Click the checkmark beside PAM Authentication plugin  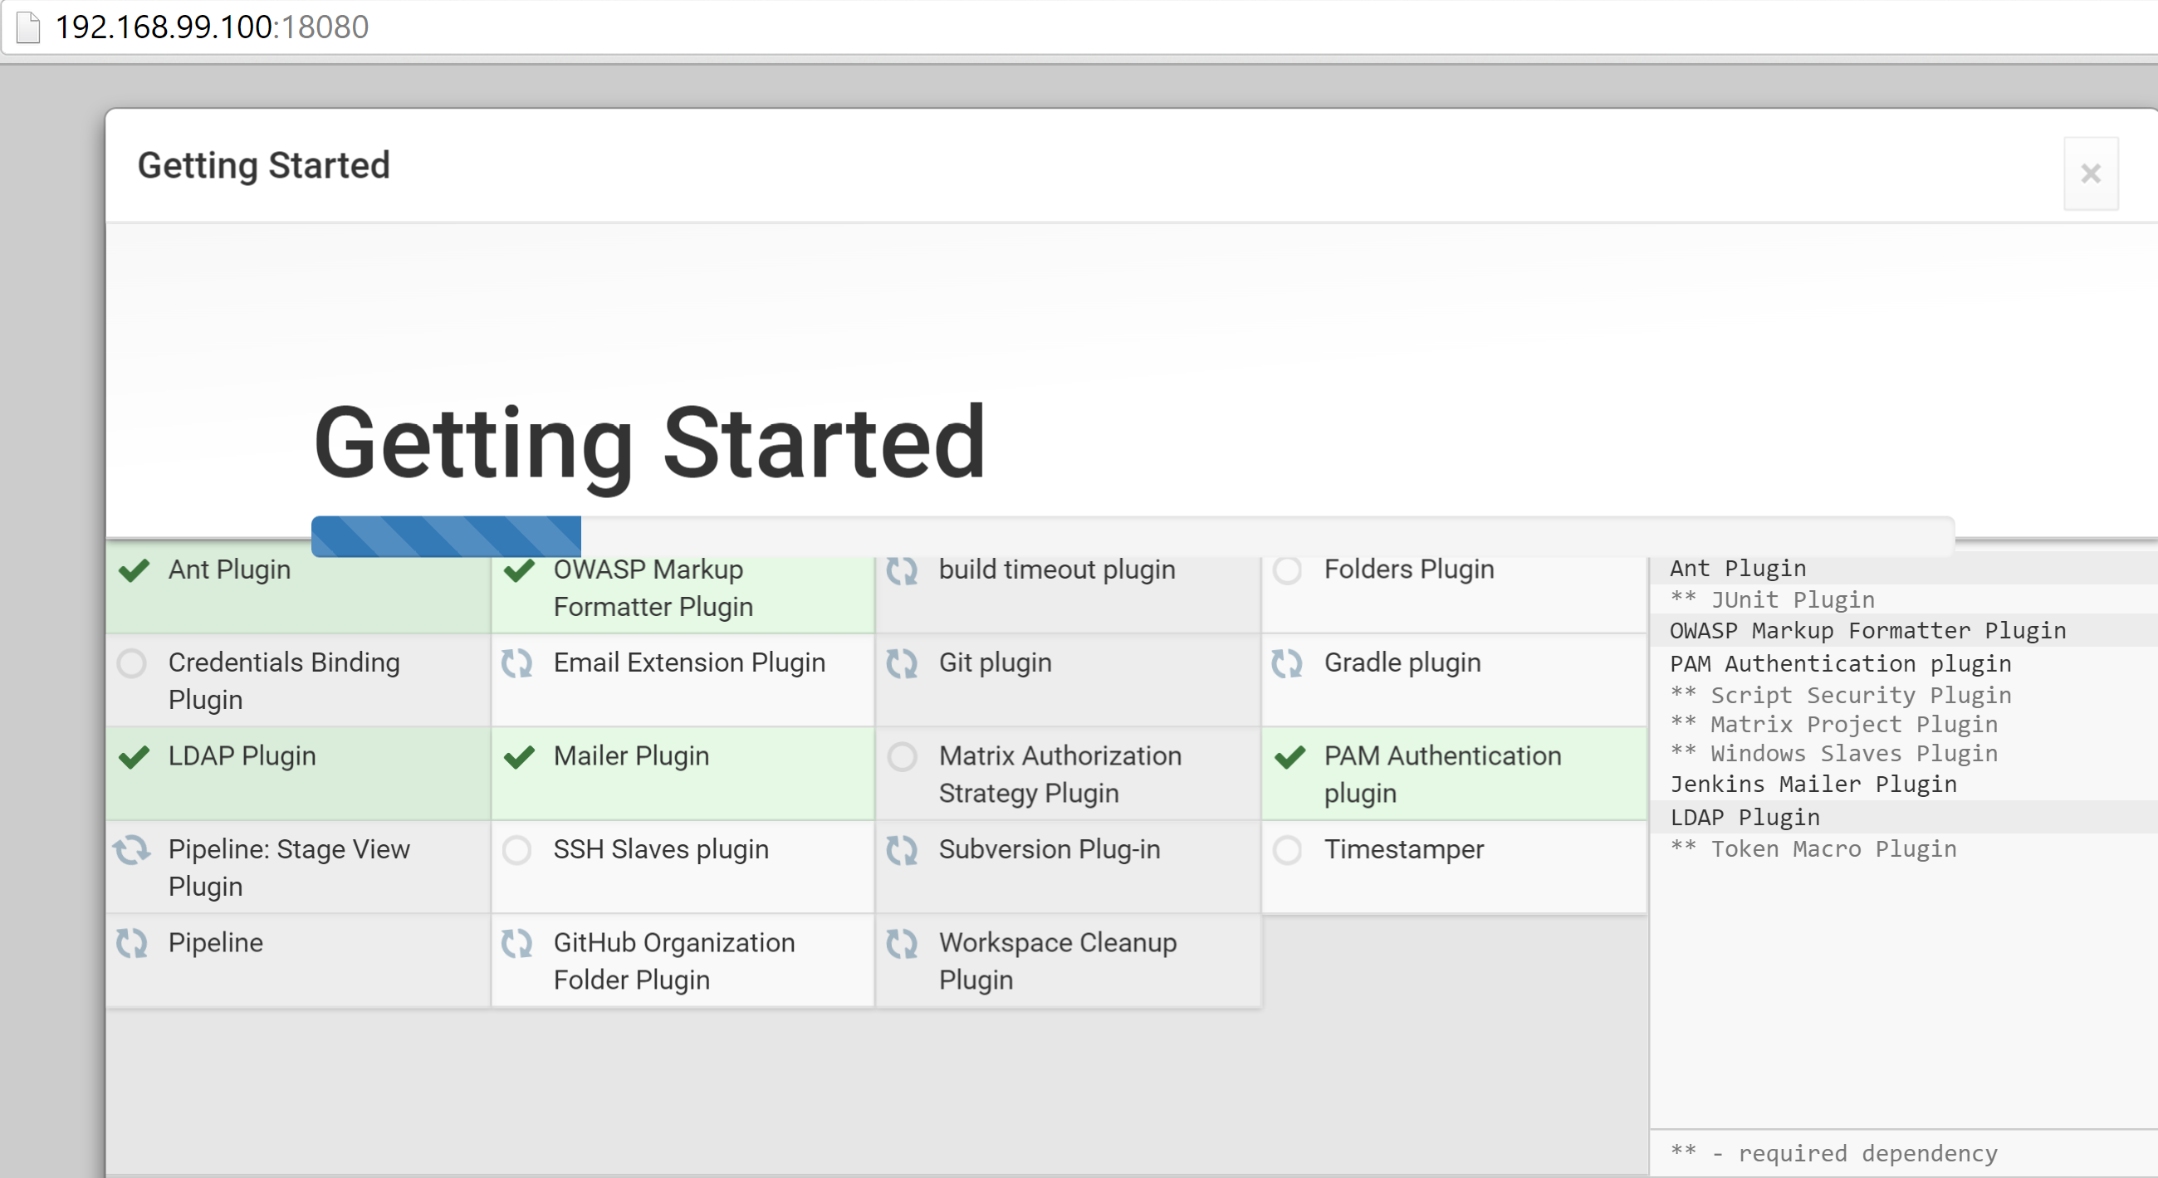click(x=1290, y=756)
